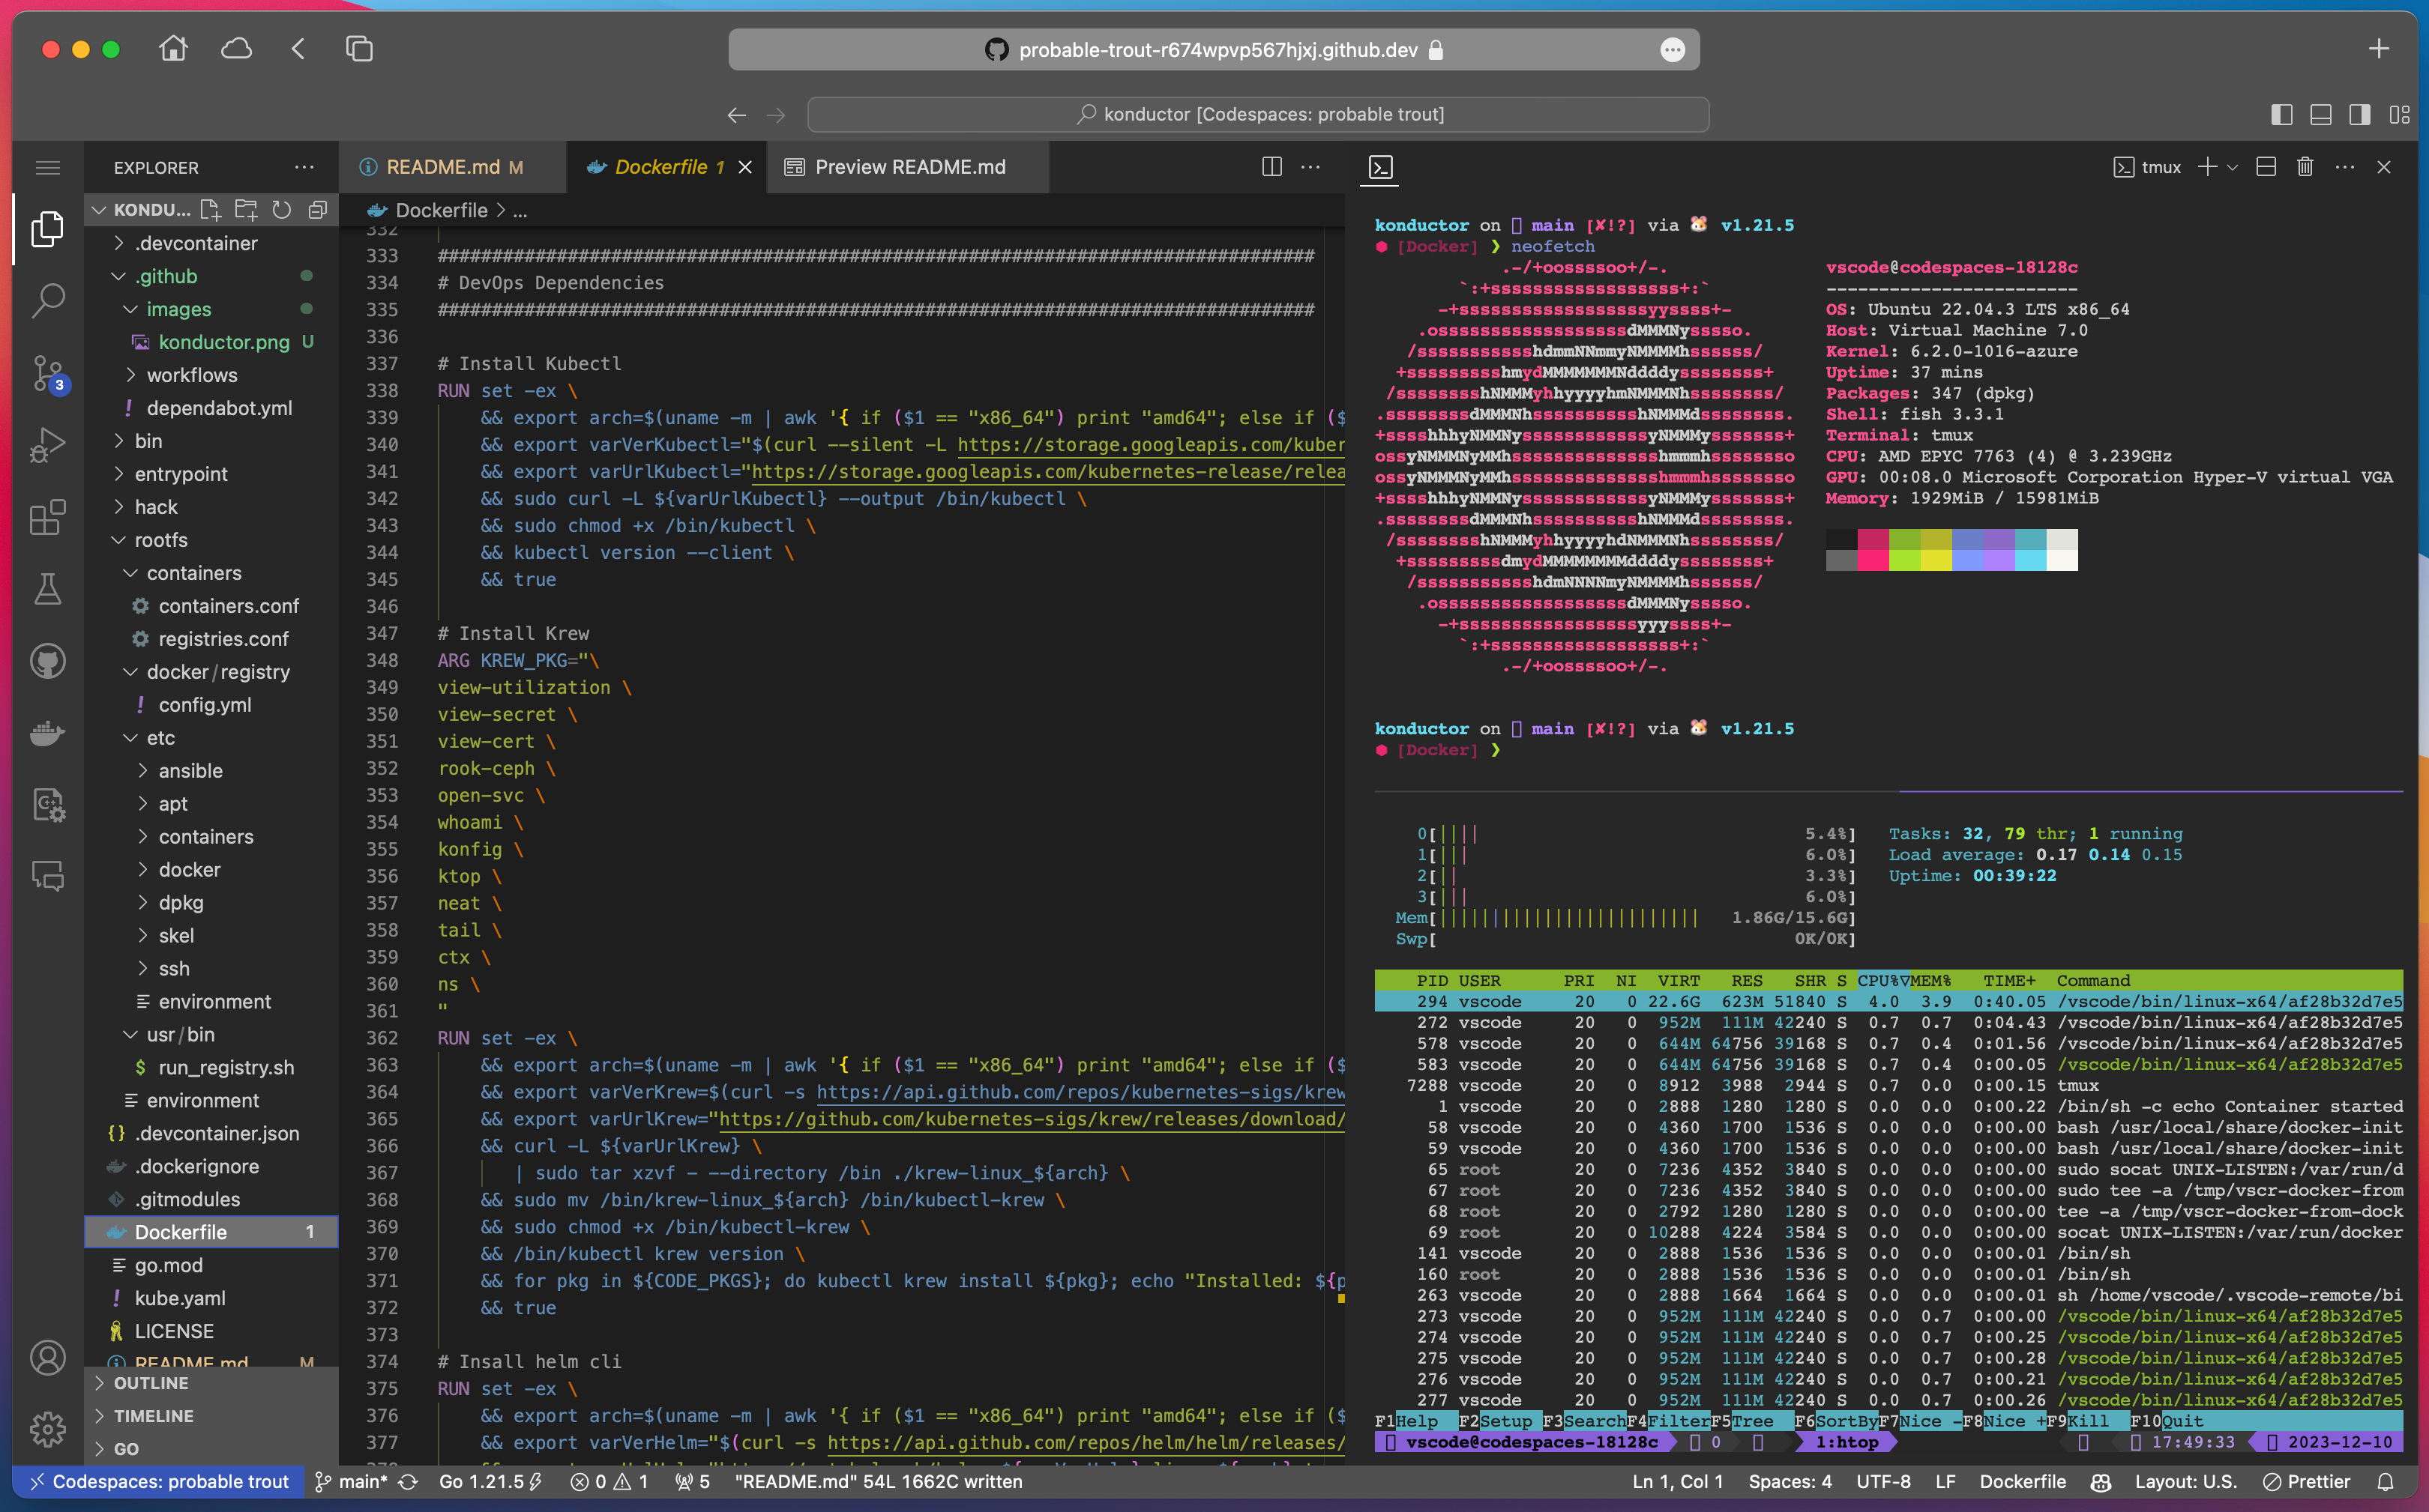2429x1512 pixels.
Task: Toggle the bottom panel layout button
Action: coord(2321,114)
